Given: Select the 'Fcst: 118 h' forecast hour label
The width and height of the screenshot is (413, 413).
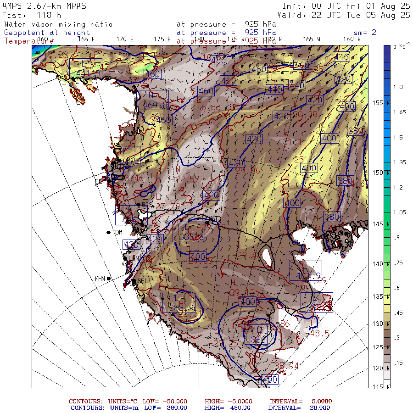Looking at the screenshot, I should pos(32,15).
